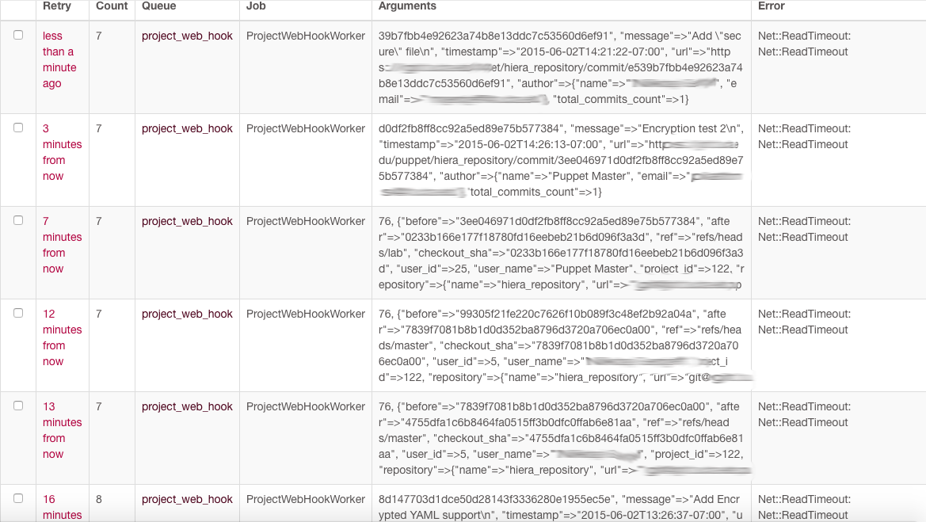This screenshot has height=522, width=926.
Task: Open project_web_hook queue in the first row
Action: (x=187, y=36)
